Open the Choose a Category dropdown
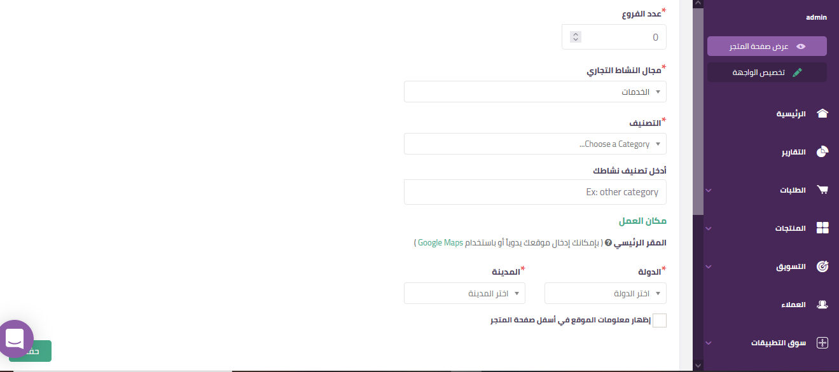The image size is (839, 372). pyautogui.click(x=535, y=144)
